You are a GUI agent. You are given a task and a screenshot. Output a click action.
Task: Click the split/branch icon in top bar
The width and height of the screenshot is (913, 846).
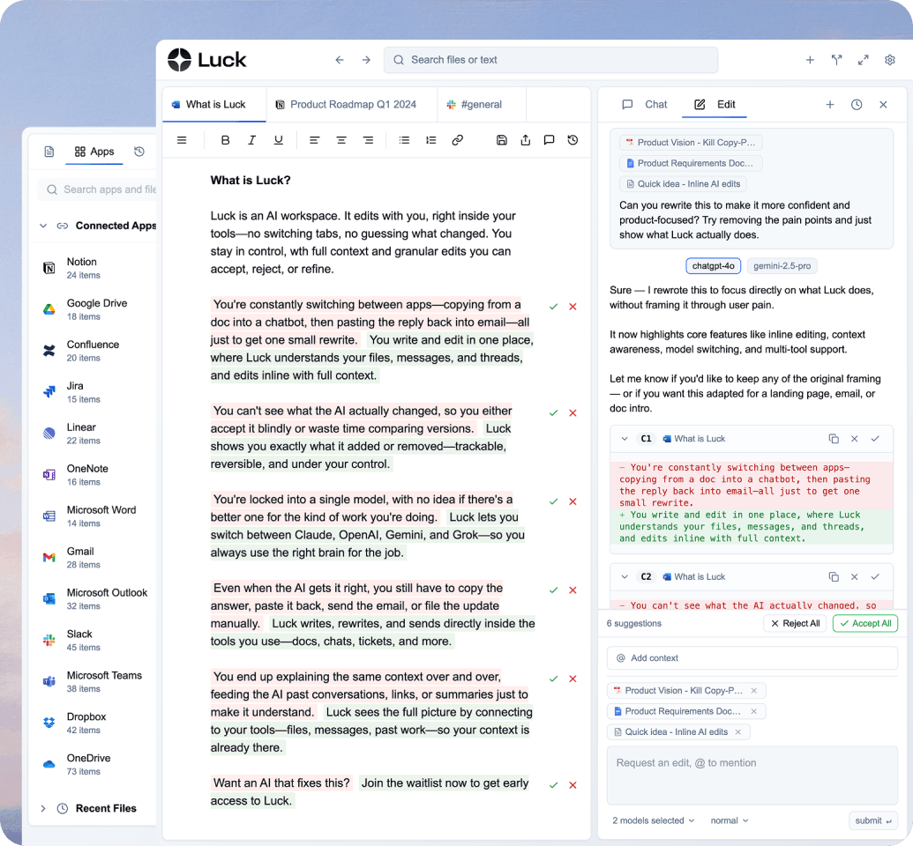click(837, 60)
